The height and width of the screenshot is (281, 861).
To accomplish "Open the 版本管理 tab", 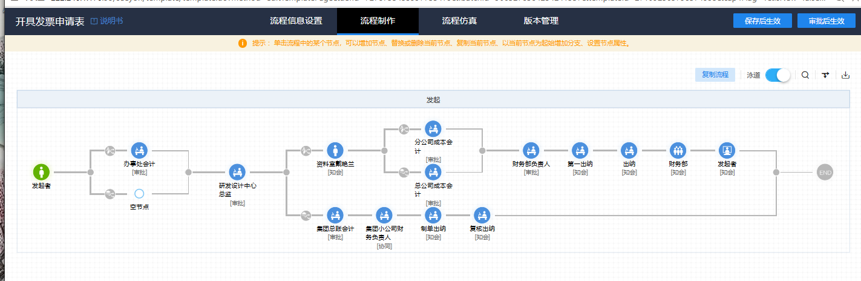I will click(541, 21).
